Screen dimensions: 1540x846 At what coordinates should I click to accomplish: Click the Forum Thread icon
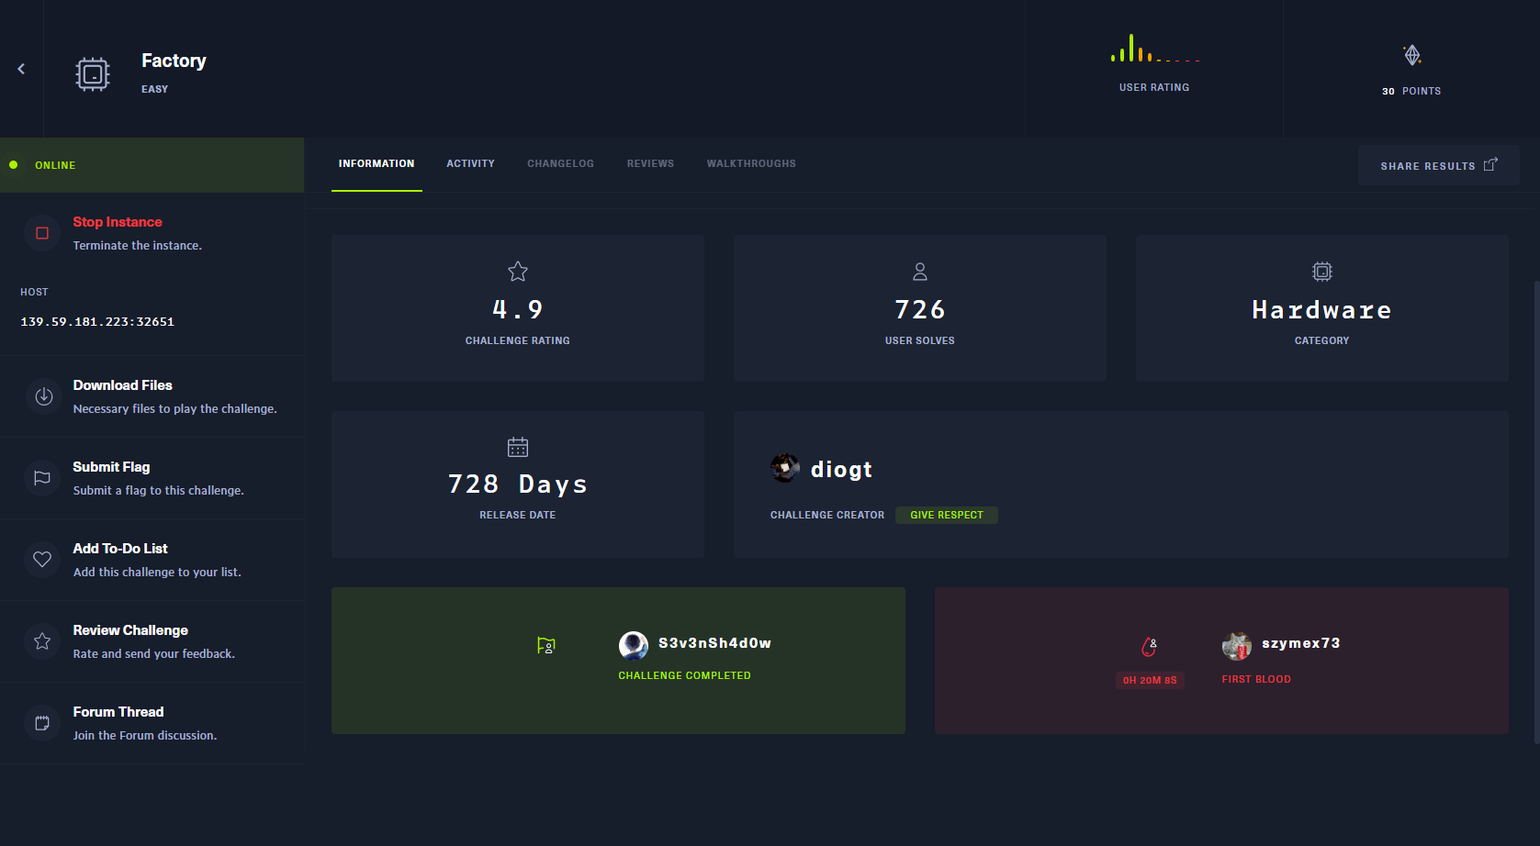(x=42, y=723)
